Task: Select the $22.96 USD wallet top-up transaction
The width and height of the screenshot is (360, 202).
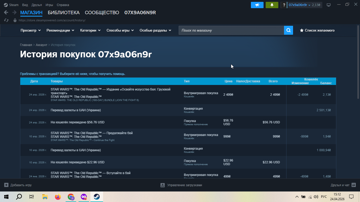Action: pos(178,162)
